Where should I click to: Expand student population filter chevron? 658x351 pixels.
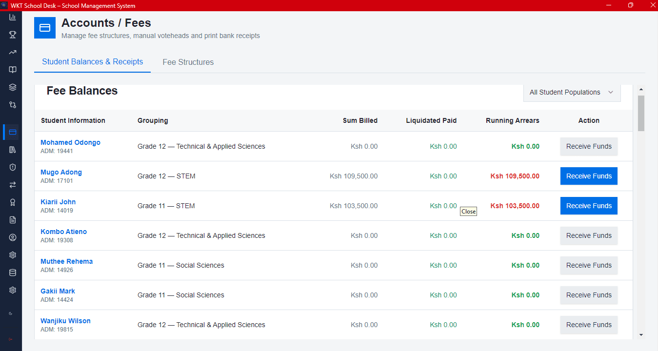click(610, 92)
